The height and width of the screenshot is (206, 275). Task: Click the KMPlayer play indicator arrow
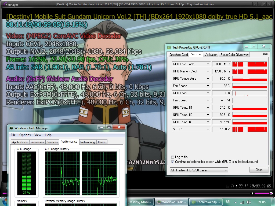point(236,186)
